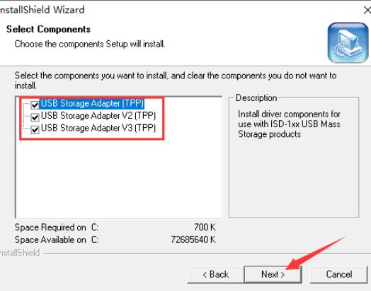The height and width of the screenshot is (291, 371).
Task: Click the blue computer installer icon
Action: (348, 42)
